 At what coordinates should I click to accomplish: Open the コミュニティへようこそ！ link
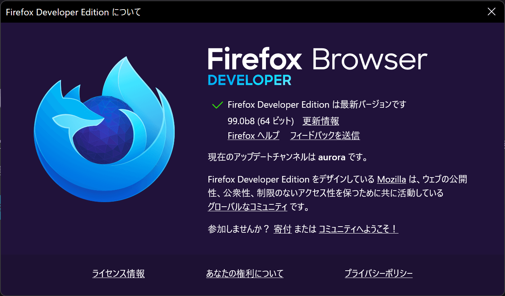tap(359, 229)
